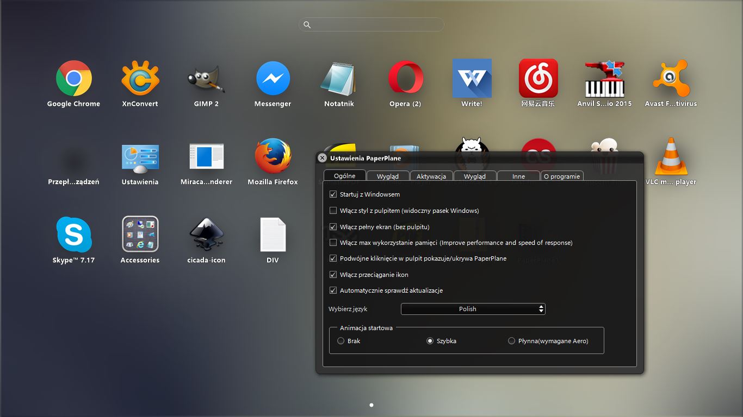The width and height of the screenshot is (743, 417).
Task: Launch the 网易云音乐 music app icon
Action: coord(538,78)
